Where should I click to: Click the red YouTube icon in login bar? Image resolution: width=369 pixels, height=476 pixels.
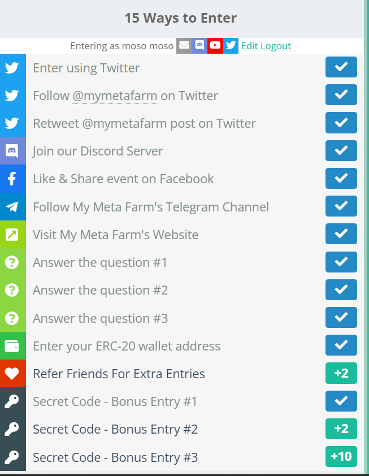[215, 46]
